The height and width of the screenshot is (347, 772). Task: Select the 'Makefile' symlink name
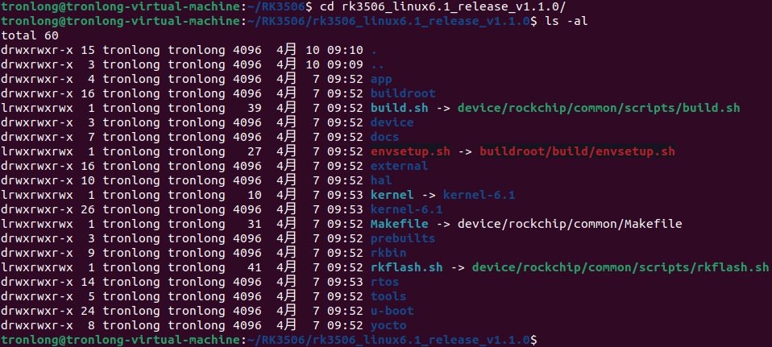(x=399, y=224)
